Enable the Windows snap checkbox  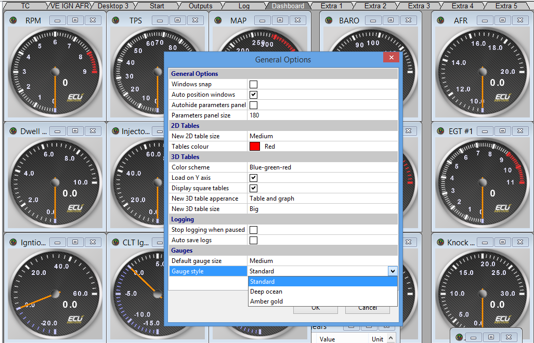pyautogui.click(x=254, y=84)
